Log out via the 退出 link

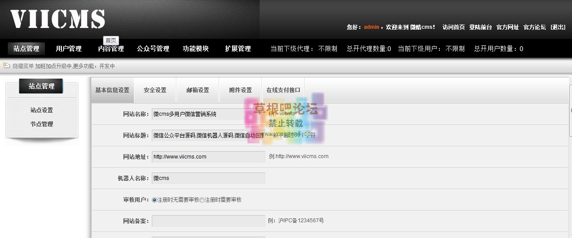point(558,27)
